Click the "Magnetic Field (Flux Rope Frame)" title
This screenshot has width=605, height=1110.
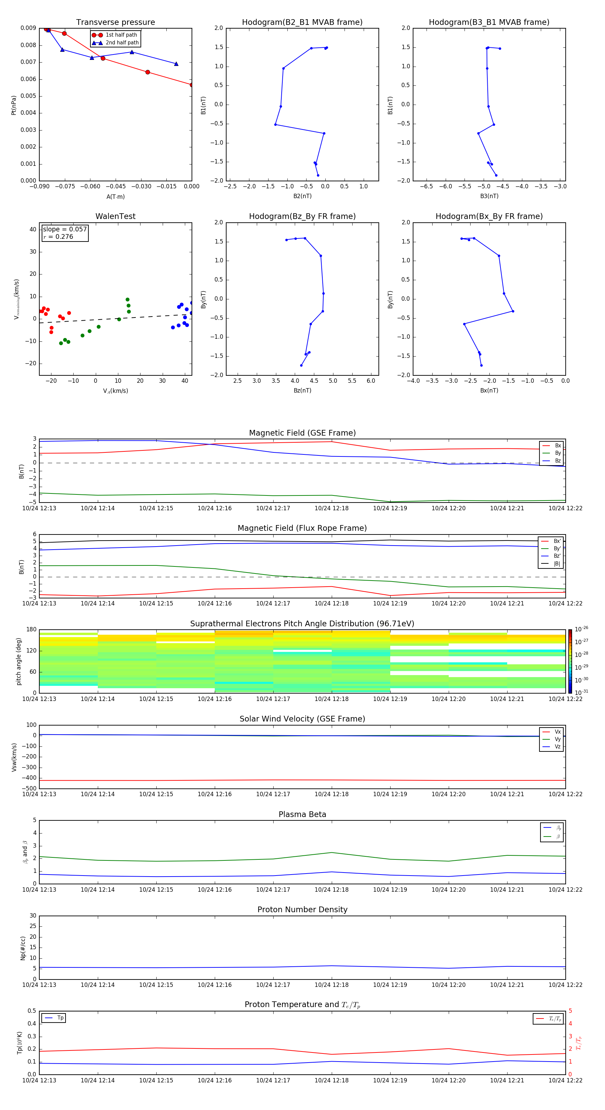302,528
